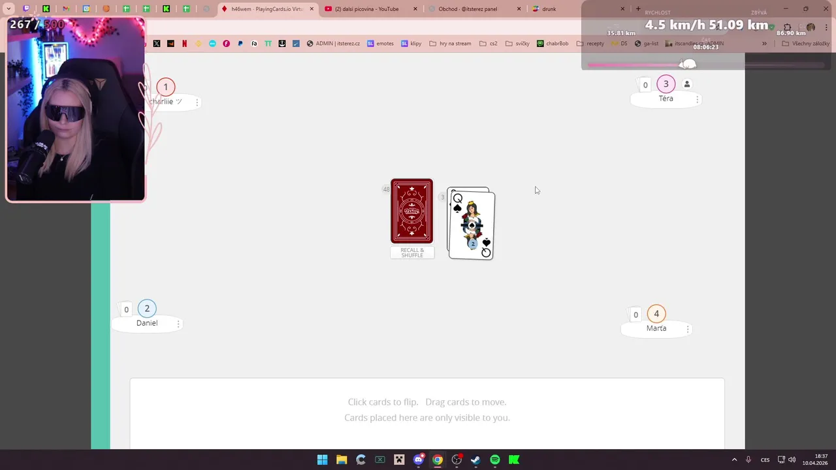Open Kick app from the taskbar
Viewport: 836px width, 470px height.
[514, 460]
